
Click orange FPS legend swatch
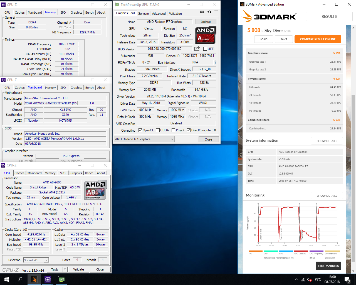coord(256,251)
